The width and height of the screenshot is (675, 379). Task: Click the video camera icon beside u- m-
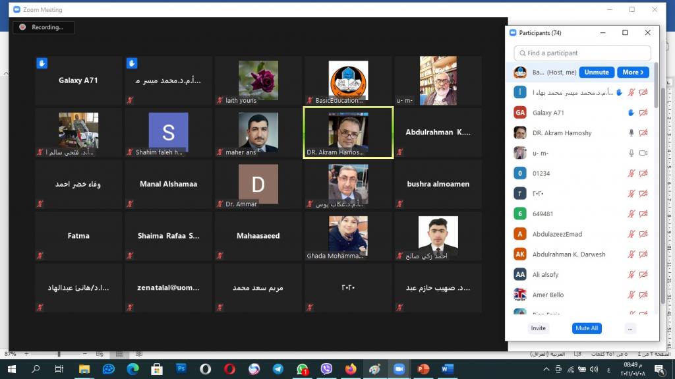(x=643, y=153)
